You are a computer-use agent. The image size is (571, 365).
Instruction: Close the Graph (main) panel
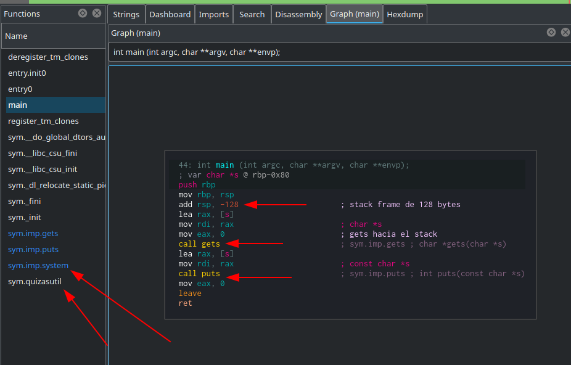565,33
